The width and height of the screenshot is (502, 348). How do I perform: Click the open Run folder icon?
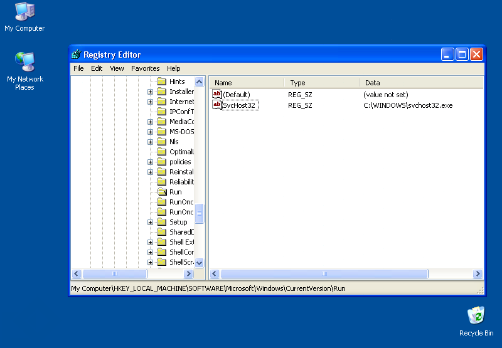click(x=162, y=192)
